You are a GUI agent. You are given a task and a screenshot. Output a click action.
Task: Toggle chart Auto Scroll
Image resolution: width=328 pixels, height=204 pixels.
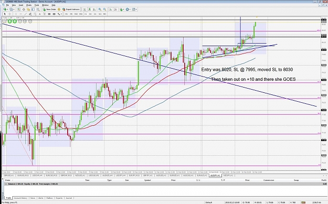(110, 9)
